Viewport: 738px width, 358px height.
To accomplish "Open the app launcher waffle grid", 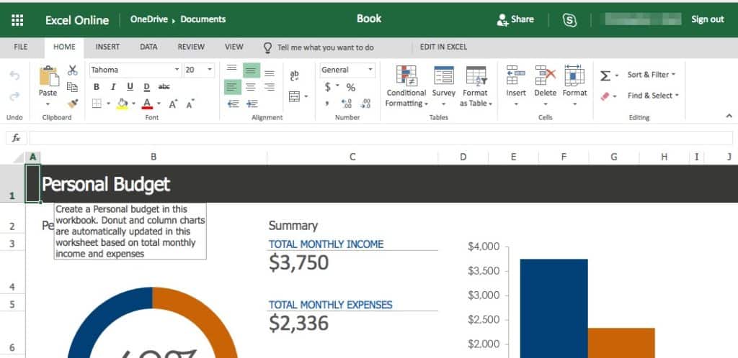I will (17, 19).
